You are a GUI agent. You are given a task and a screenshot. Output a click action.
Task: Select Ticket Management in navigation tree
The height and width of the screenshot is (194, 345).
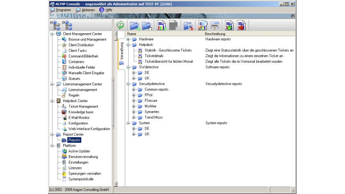pyautogui.click(x=83, y=107)
